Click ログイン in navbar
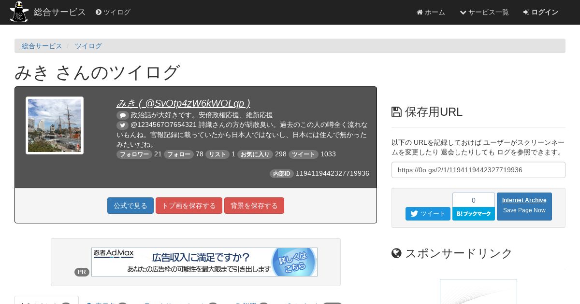Image resolution: width=580 pixels, height=304 pixels. click(x=541, y=12)
